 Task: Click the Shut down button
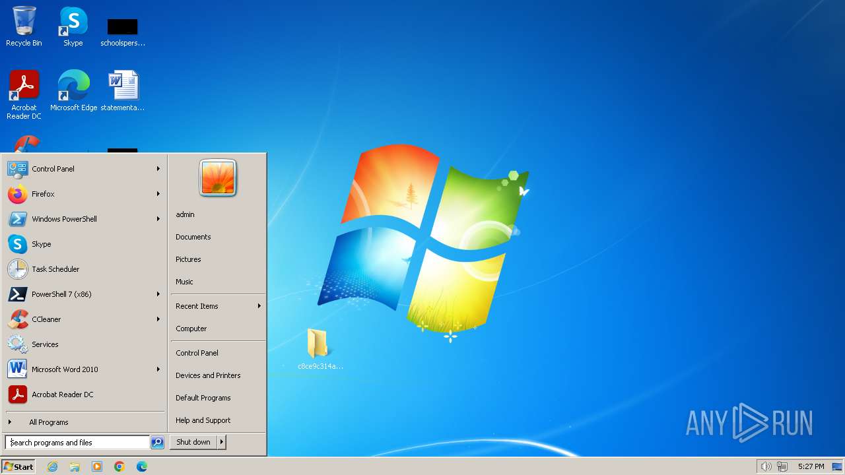(193, 442)
